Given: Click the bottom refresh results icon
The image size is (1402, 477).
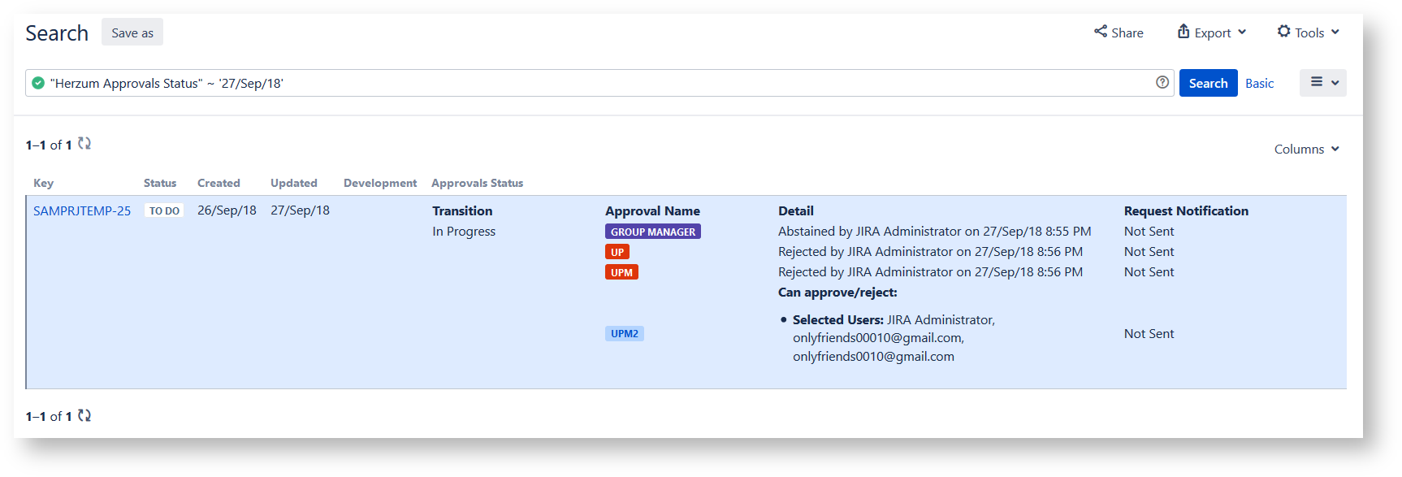Looking at the screenshot, I should (x=84, y=415).
